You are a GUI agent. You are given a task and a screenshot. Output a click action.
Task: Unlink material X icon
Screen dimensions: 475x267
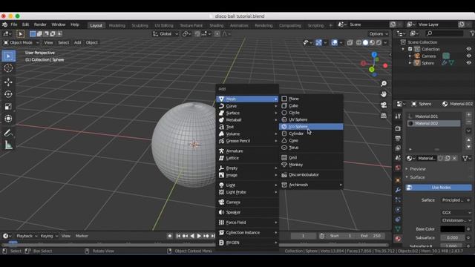coord(454,158)
